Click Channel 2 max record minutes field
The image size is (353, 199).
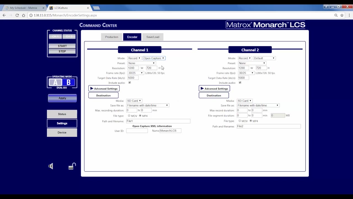click(x=257, y=110)
